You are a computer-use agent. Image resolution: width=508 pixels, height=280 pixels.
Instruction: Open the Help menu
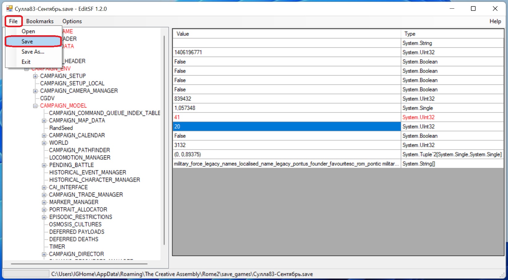click(495, 21)
